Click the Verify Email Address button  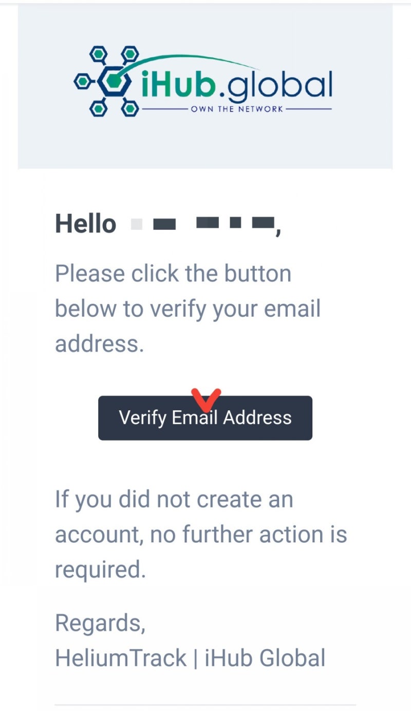click(205, 417)
